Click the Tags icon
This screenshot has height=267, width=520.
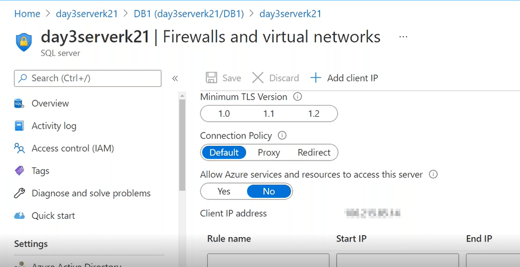pos(19,171)
